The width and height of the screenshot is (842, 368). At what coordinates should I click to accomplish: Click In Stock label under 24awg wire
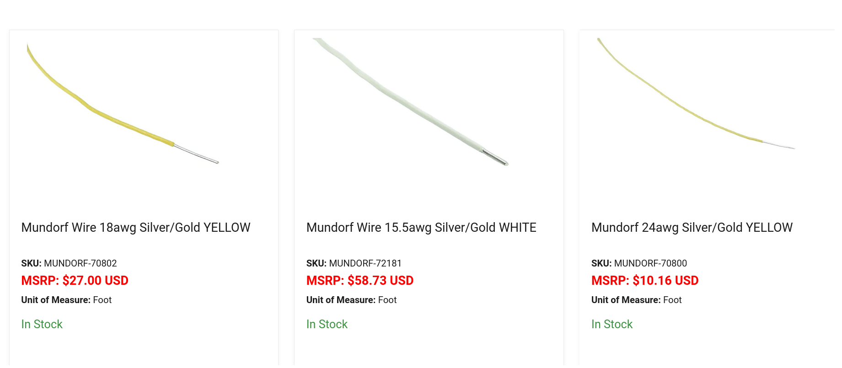(612, 324)
